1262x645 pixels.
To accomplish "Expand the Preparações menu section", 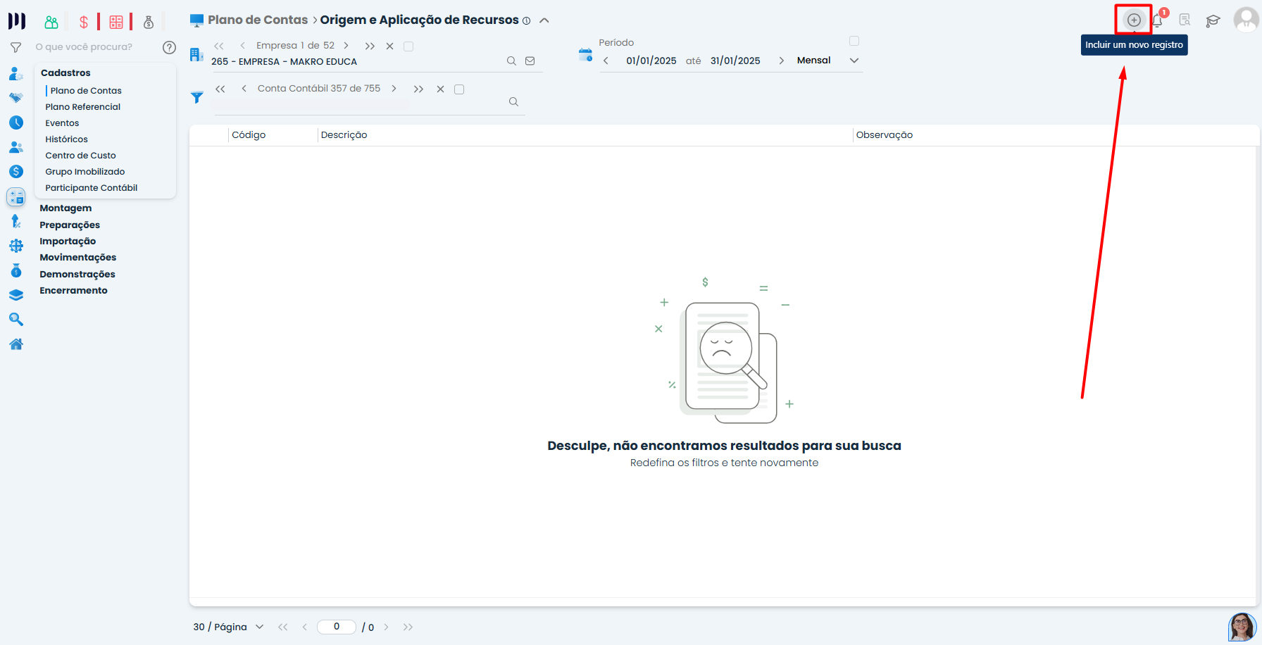I will click(70, 225).
